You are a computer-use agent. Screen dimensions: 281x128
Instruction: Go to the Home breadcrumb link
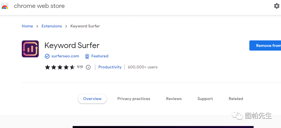[27, 26]
